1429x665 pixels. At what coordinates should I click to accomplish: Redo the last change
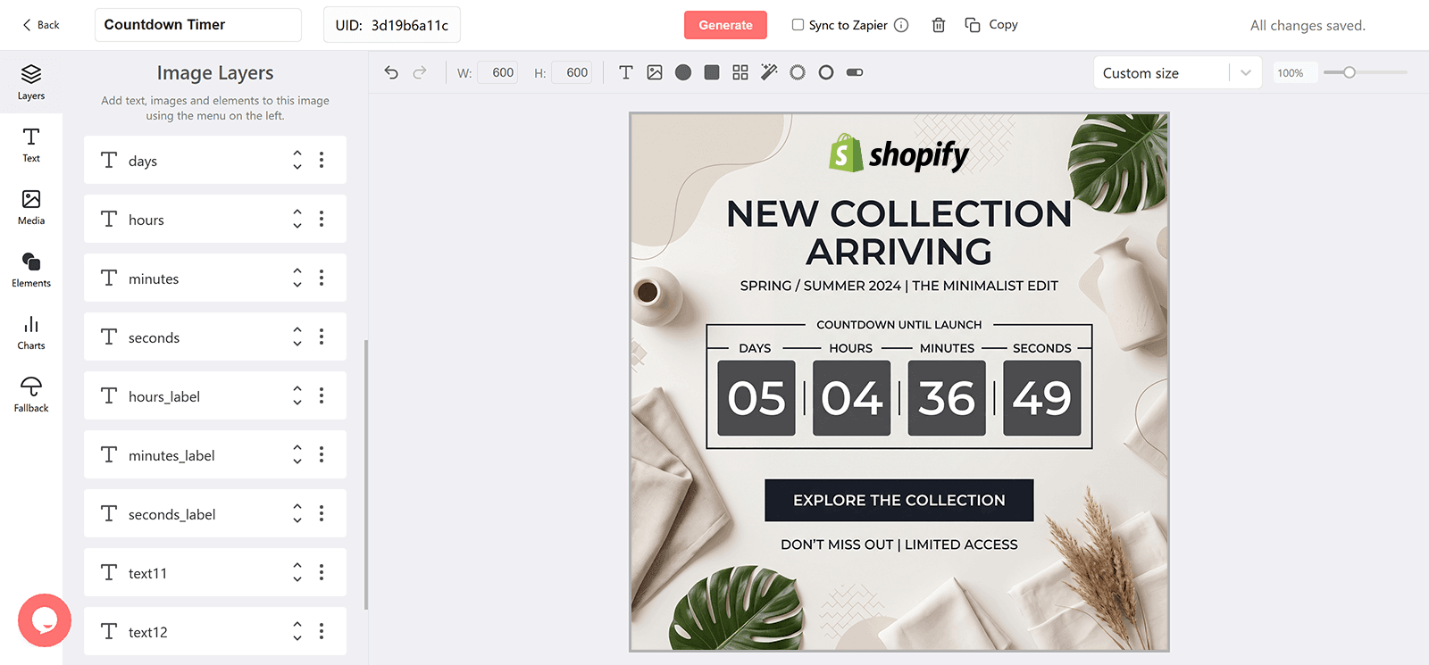tap(420, 72)
